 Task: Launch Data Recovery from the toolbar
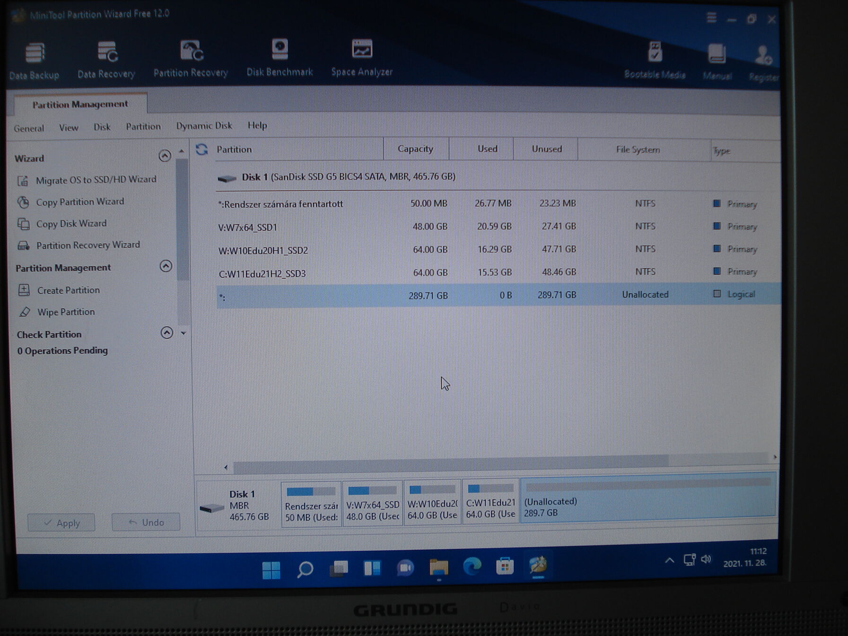[x=106, y=60]
